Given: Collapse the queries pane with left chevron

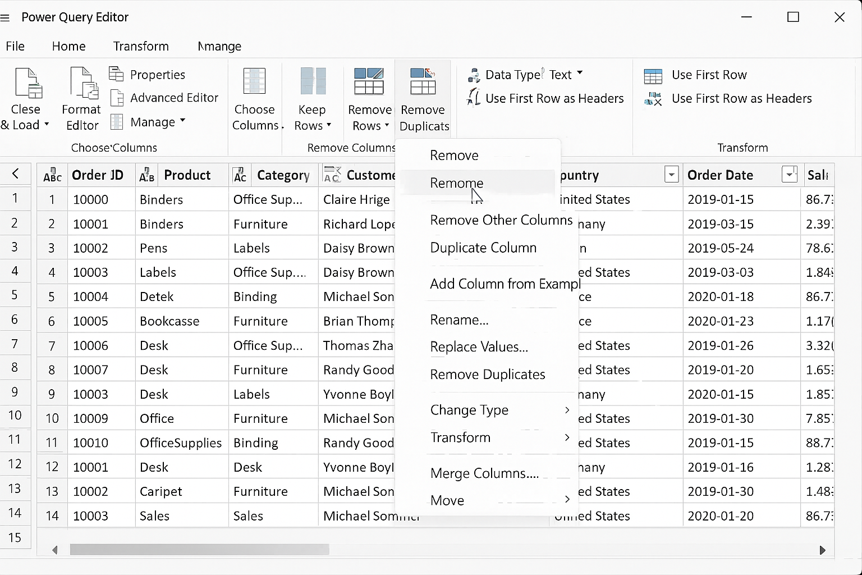Looking at the screenshot, I should pos(16,174).
